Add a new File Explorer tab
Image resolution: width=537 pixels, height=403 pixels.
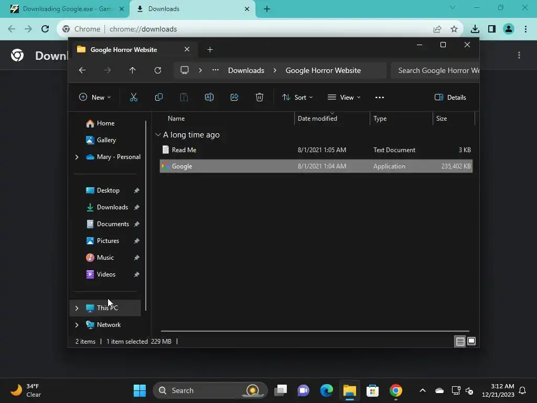(x=210, y=50)
